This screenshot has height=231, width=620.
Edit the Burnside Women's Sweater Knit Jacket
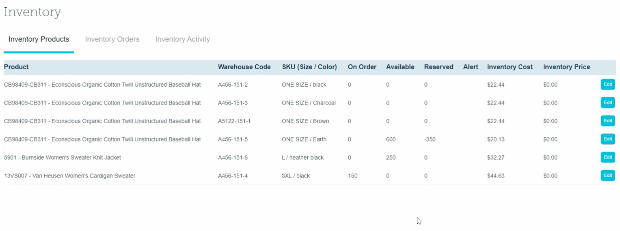[x=607, y=157]
